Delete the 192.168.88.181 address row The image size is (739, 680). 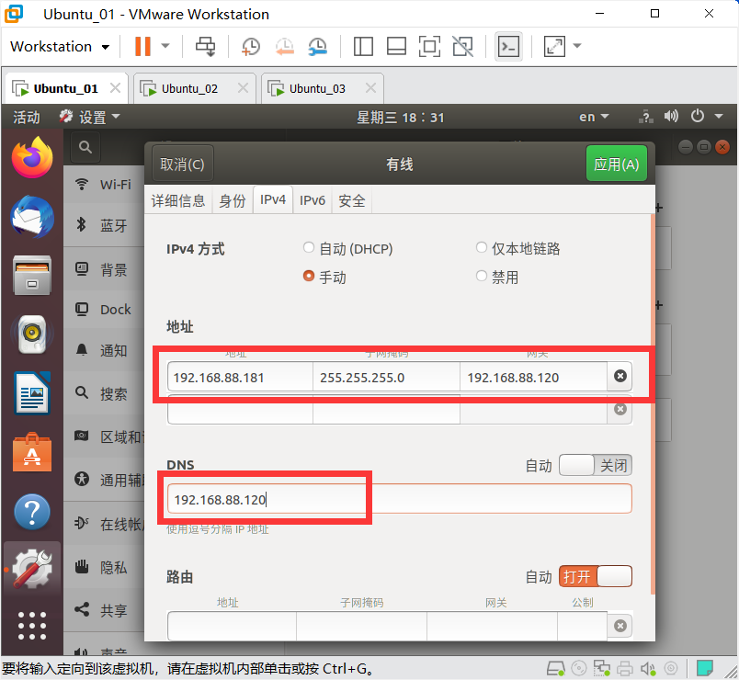click(x=620, y=376)
